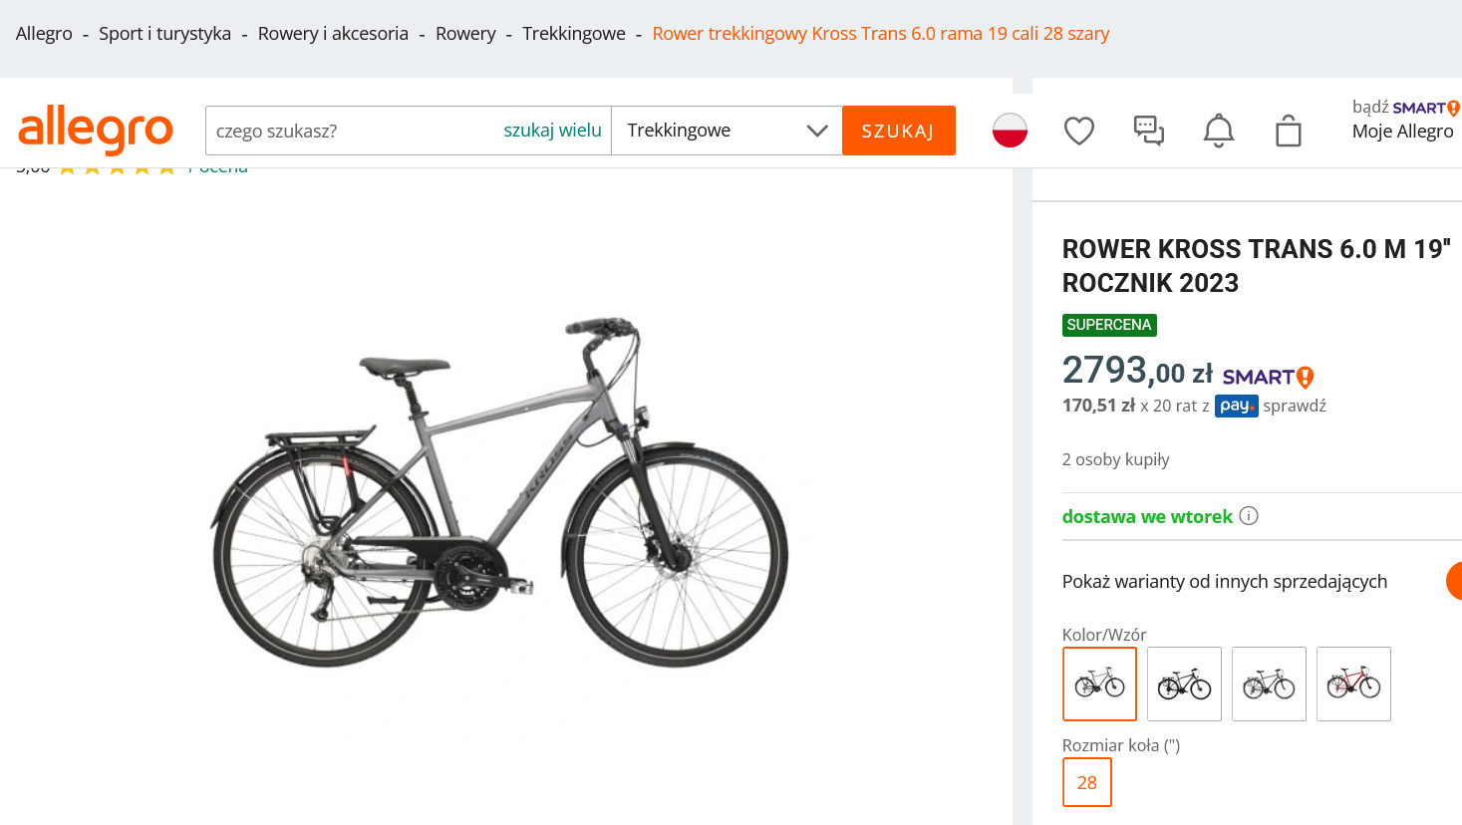Go to Sport i turystyka breadcrumb
The height and width of the screenshot is (825, 1462).
pos(164,34)
